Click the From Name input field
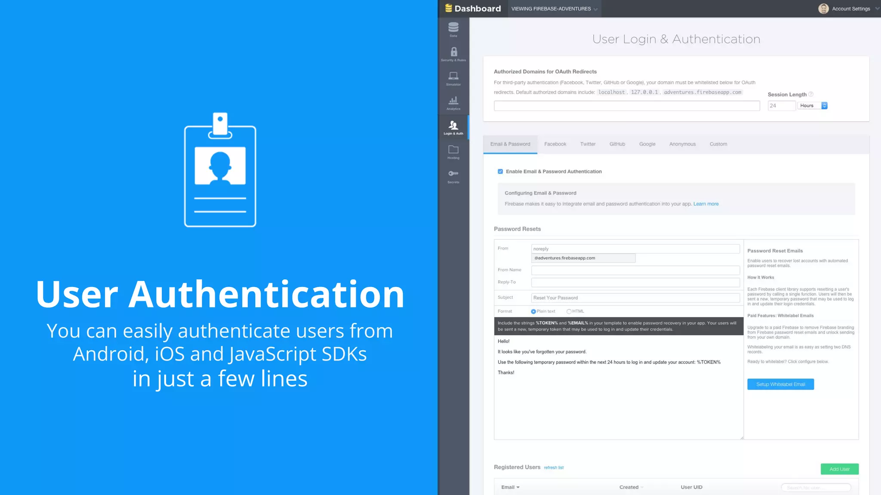This screenshot has width=881, height=495. point(635,270)
